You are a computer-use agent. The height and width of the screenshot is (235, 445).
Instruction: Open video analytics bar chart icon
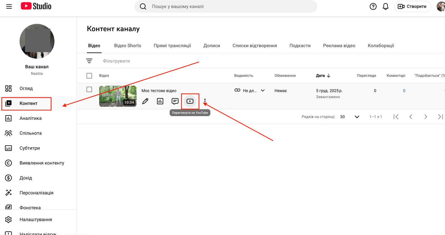click(x=160, y=101)
